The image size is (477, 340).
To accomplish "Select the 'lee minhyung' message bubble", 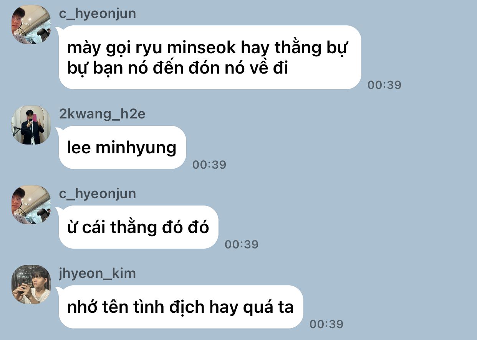I will click(x=122, y=148).
